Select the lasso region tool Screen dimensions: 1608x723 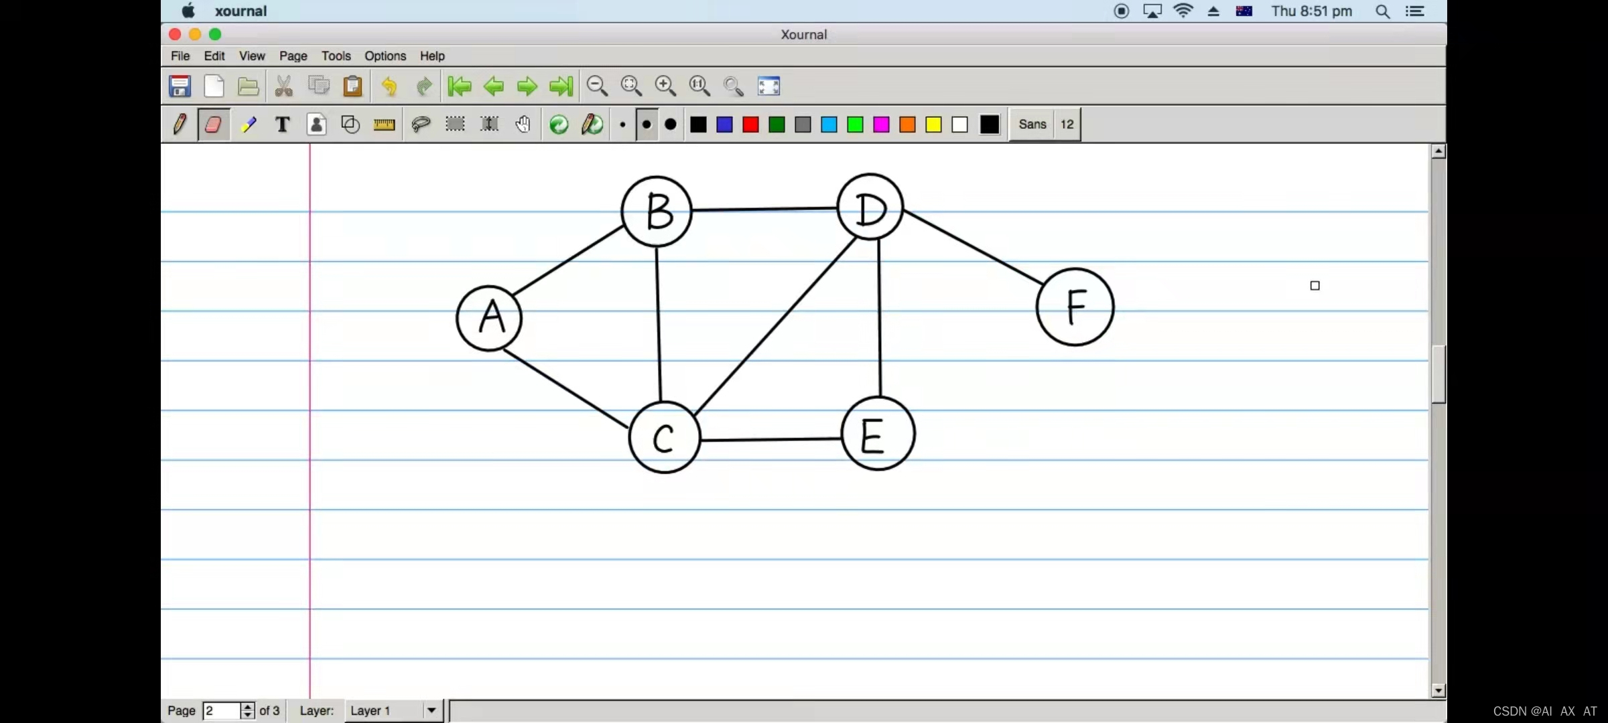[421, 125]
